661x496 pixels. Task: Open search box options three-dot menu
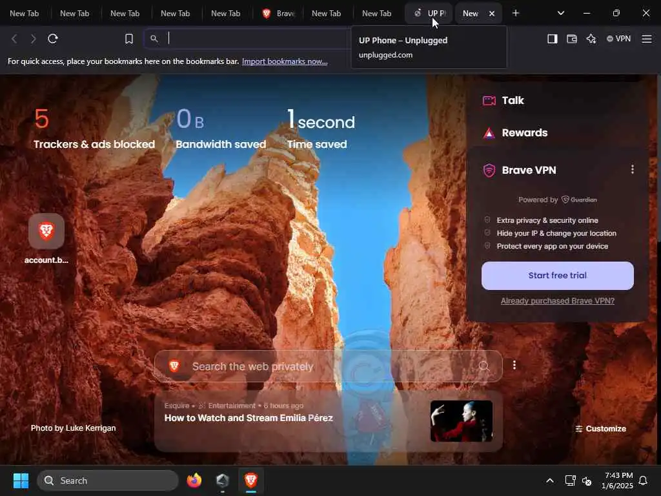point(514,366)
